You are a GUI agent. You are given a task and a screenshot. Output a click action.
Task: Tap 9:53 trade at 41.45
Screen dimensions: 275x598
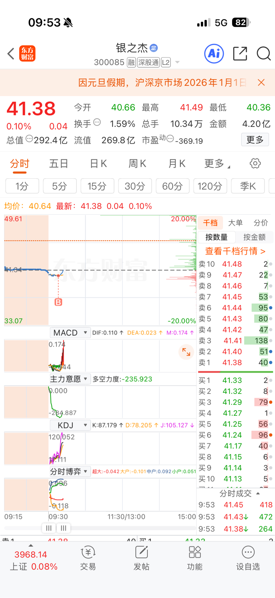pos(235,505)
